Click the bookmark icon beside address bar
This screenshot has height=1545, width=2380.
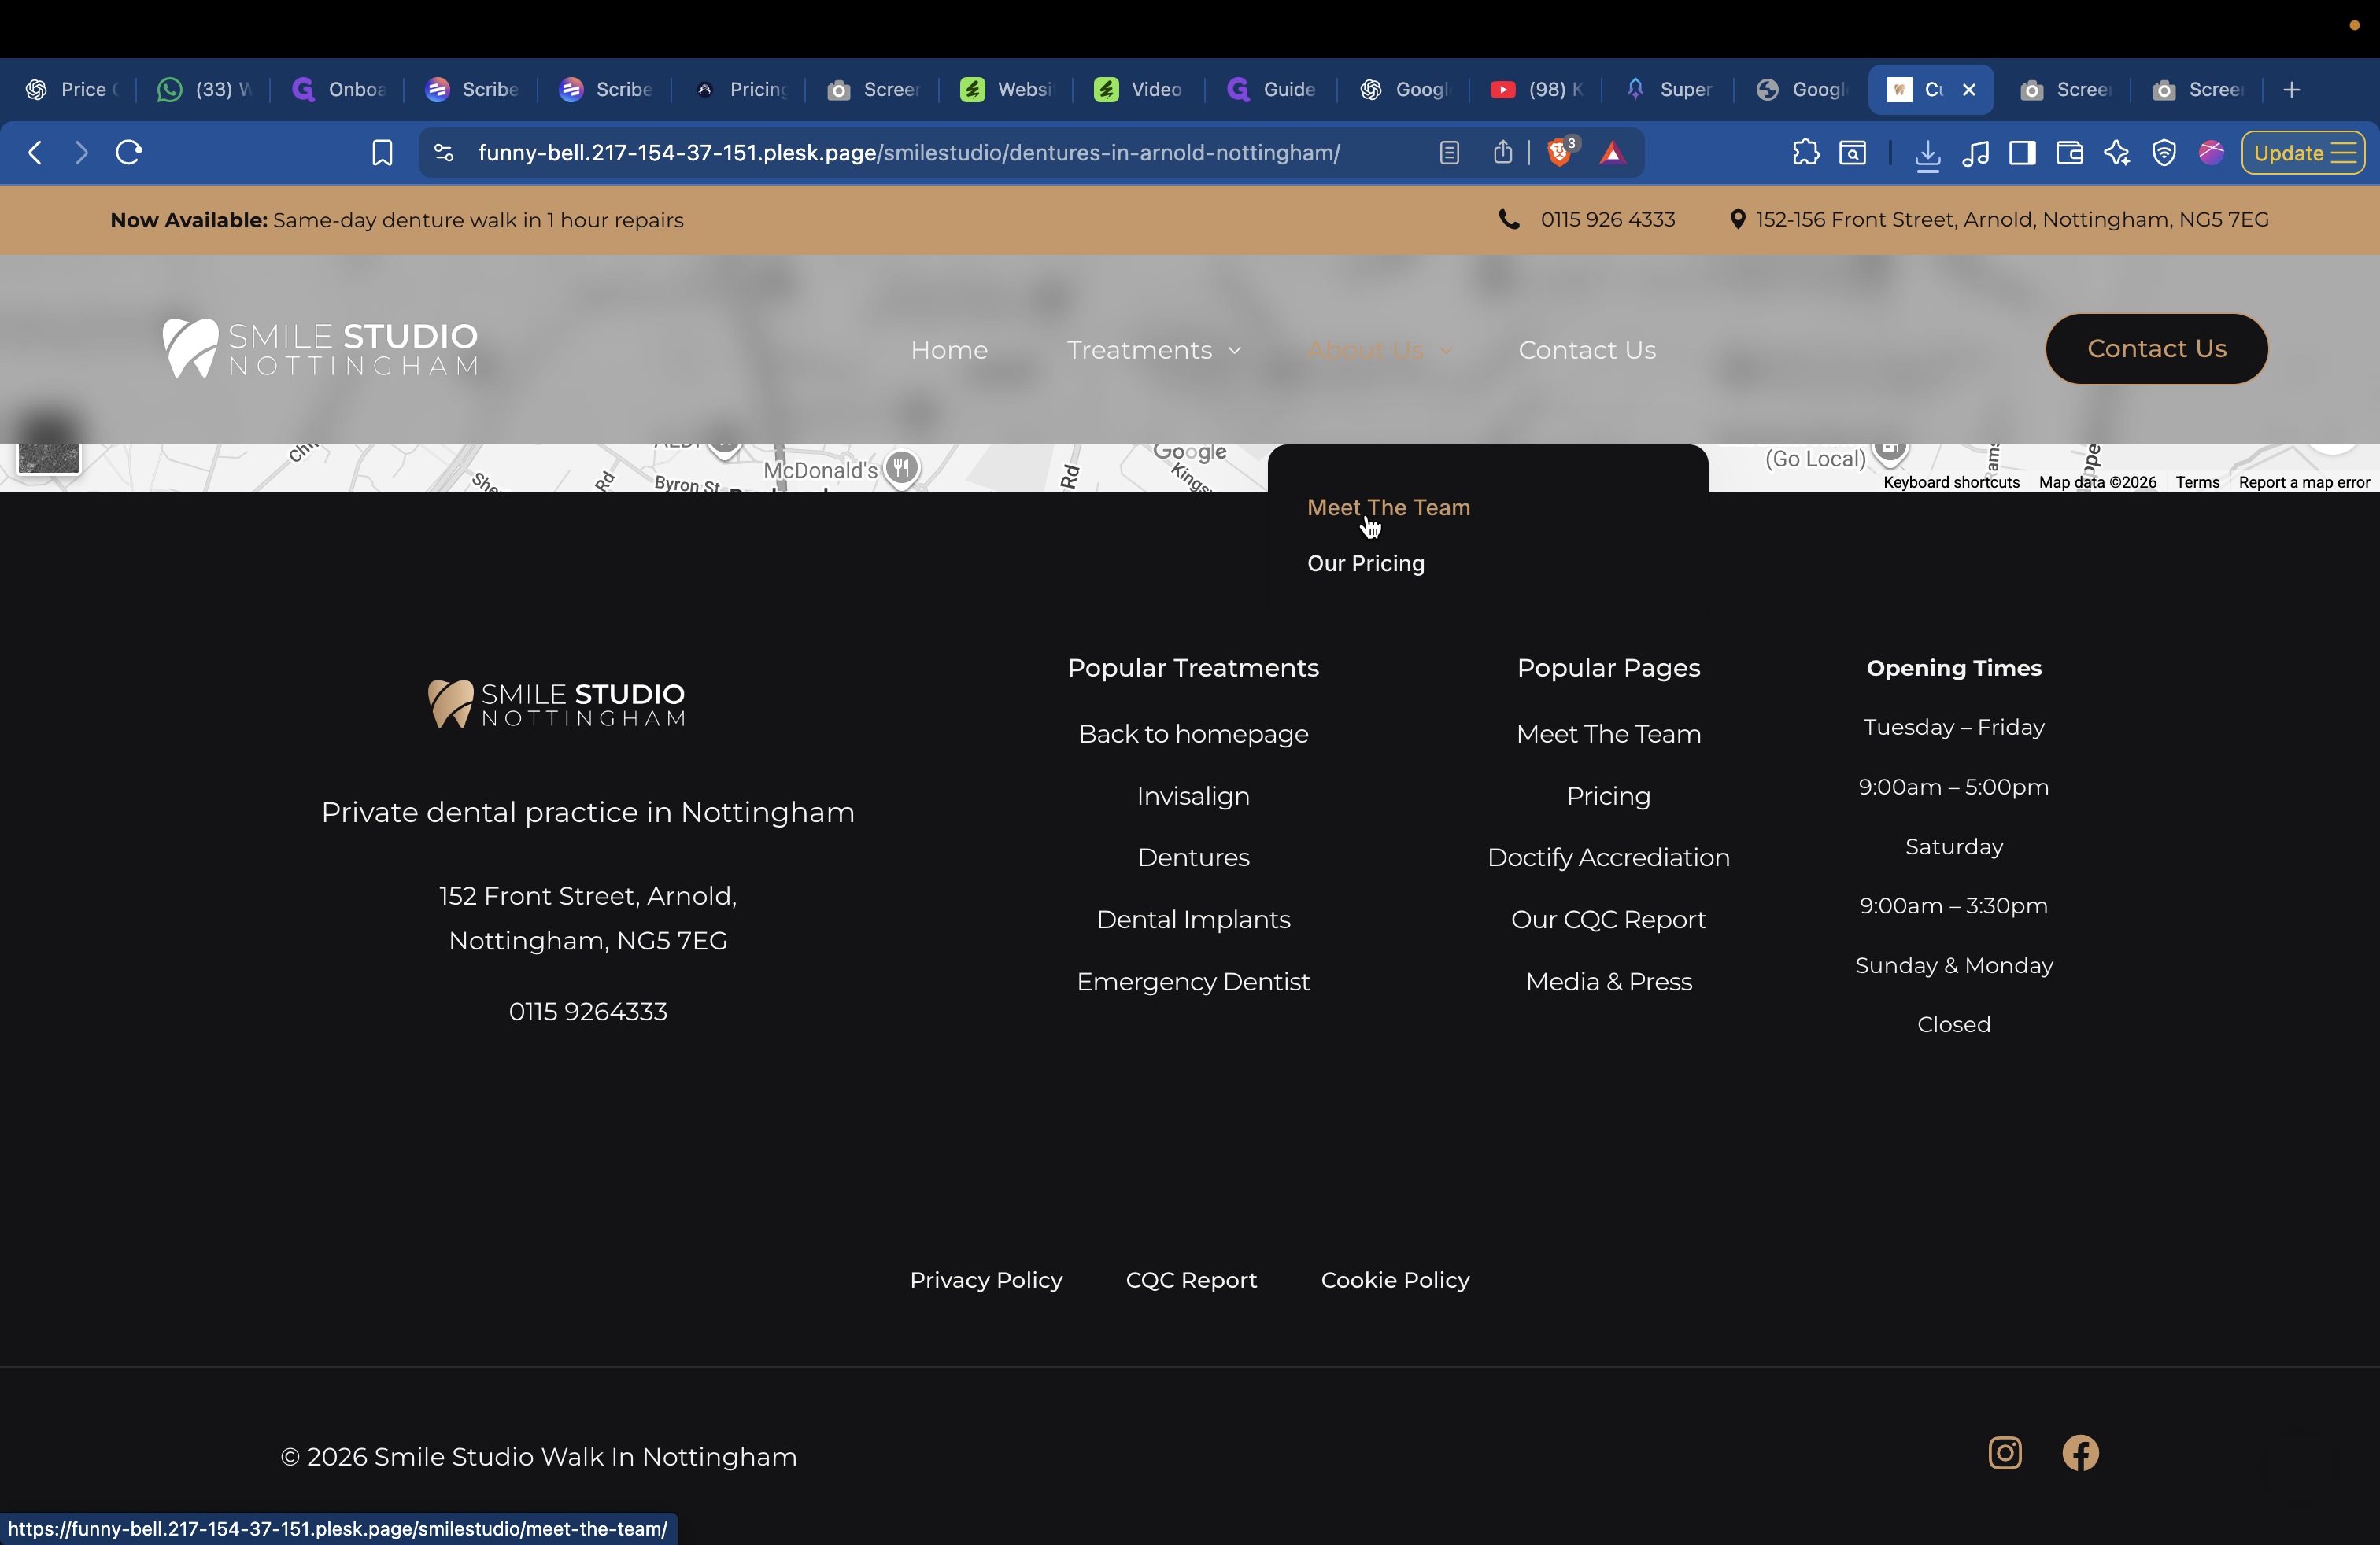(x=382, y=153)
